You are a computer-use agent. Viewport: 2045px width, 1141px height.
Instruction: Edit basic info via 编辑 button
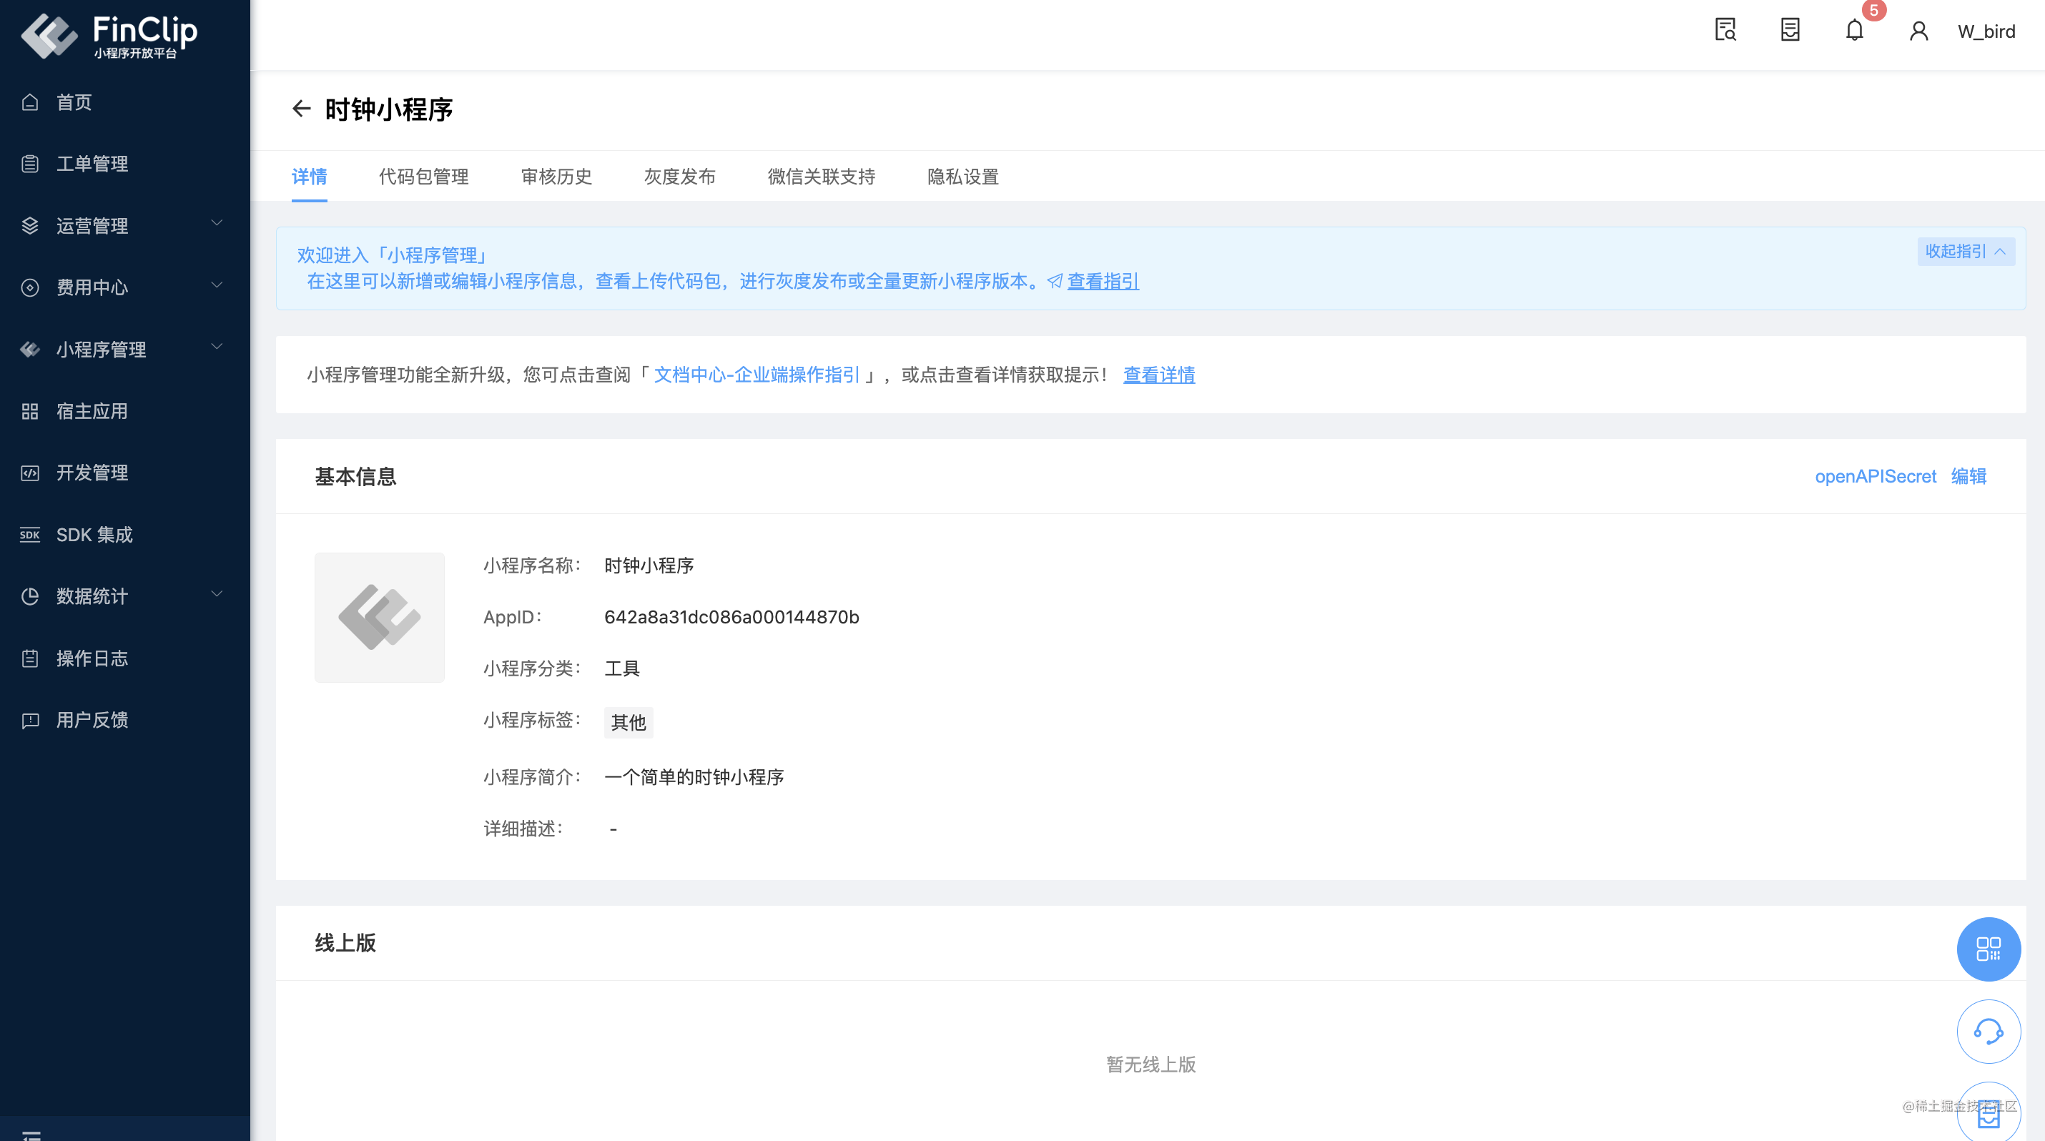coord(1970,477)
